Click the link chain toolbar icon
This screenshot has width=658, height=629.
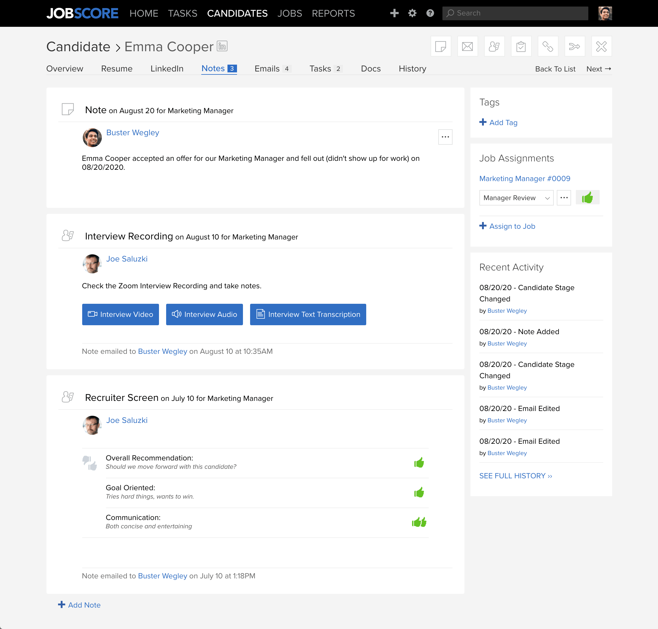point(548,46)
